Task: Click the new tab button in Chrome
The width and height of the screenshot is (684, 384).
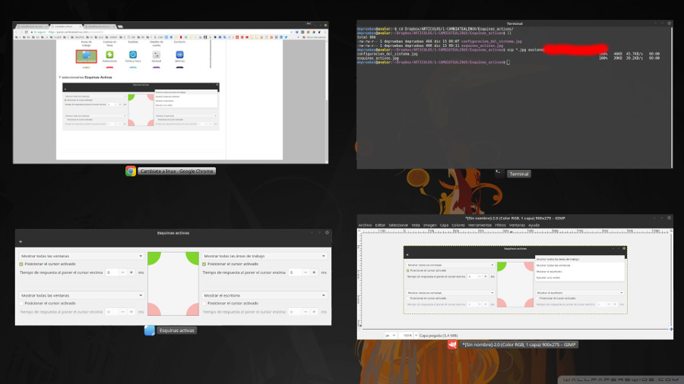Action: click(x=120, y=27)
